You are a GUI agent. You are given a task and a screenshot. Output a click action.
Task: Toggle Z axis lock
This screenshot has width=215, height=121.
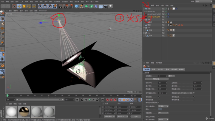point(50,6)
